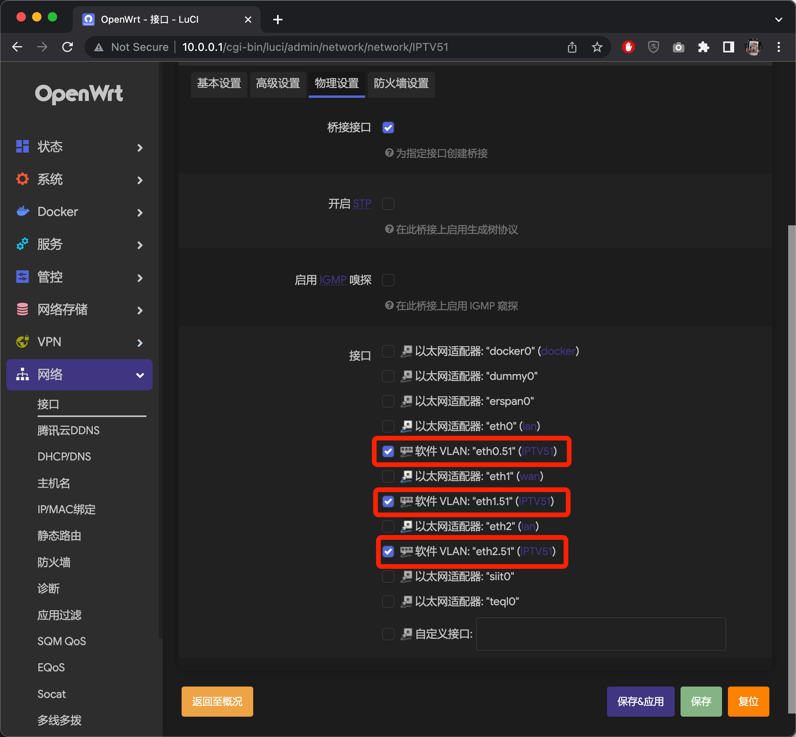
Task: Switch to the 防火墙设置 tab
Action: (401, 84)
